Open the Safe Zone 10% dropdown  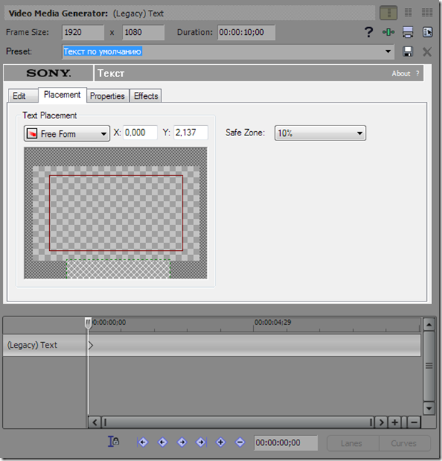(320, 133)
